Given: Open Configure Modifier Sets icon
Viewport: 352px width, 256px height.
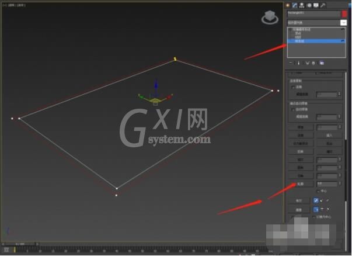Looking at the screenshot, I should tap(322, 63).
